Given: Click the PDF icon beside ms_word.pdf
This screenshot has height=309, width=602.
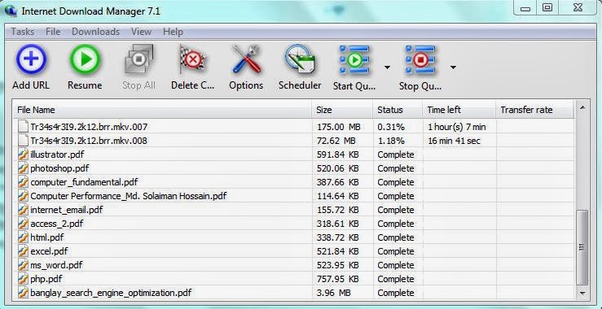Looking at the screenshot, I should [24, 265].
